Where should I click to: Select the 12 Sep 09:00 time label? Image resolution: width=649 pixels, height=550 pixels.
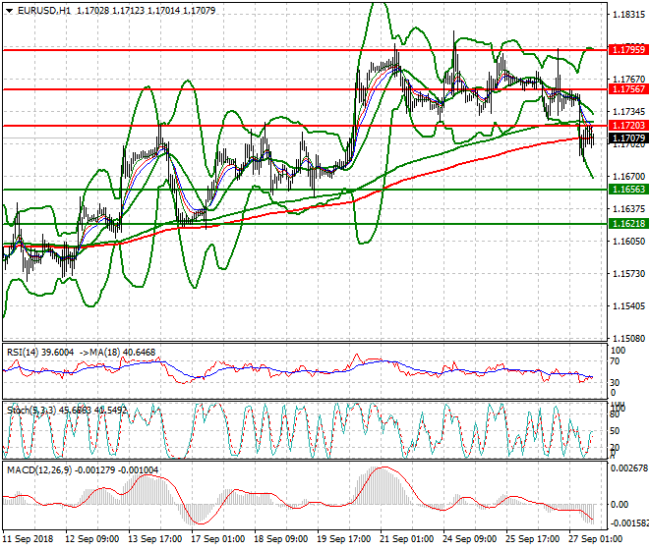click(x=91, y=539)
